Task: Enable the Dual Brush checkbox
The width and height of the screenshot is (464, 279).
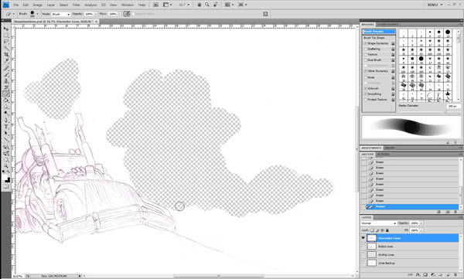Action: click(x=366, y=60)
